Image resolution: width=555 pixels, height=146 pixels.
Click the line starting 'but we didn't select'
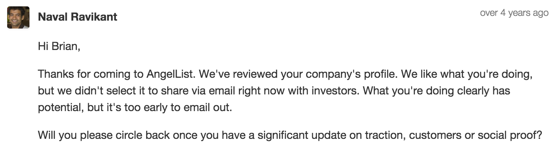click(x=274, y=91)
